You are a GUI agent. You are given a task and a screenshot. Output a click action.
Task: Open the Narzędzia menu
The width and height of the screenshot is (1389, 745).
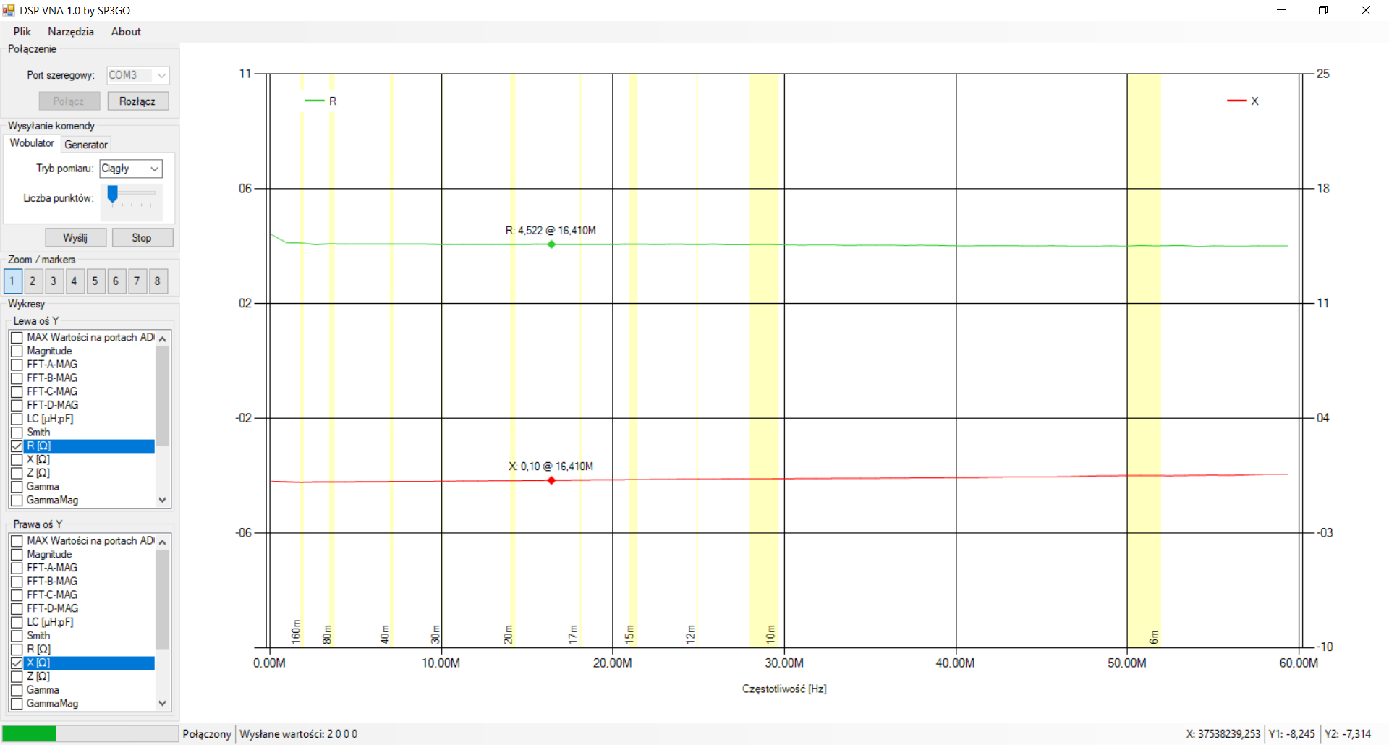[x=71, y=32]
